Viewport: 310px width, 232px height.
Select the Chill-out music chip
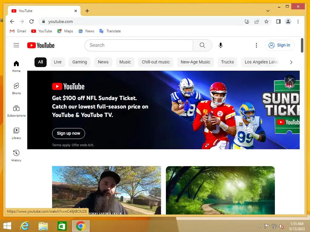(156, 62)
